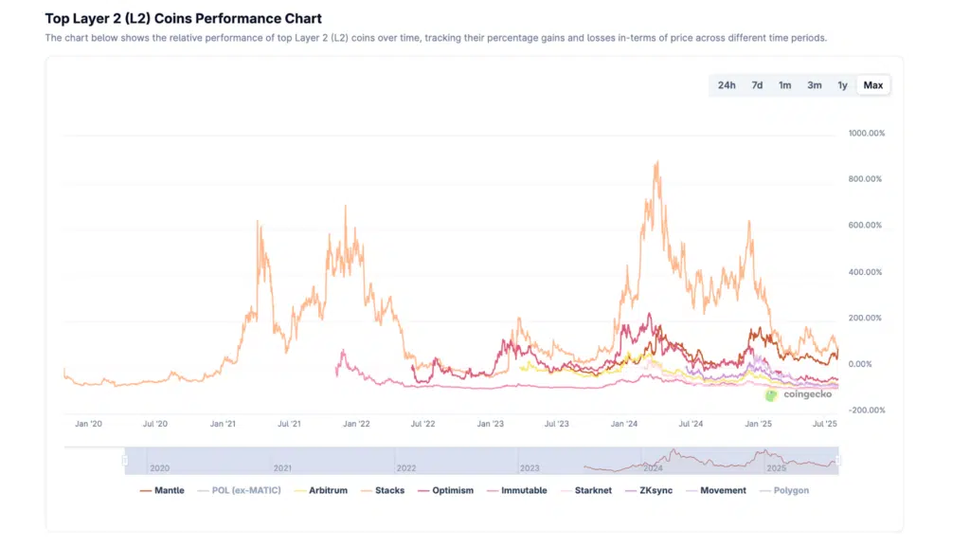Choose the 3m time range
970x548 pixels.
tap(815, 85)
